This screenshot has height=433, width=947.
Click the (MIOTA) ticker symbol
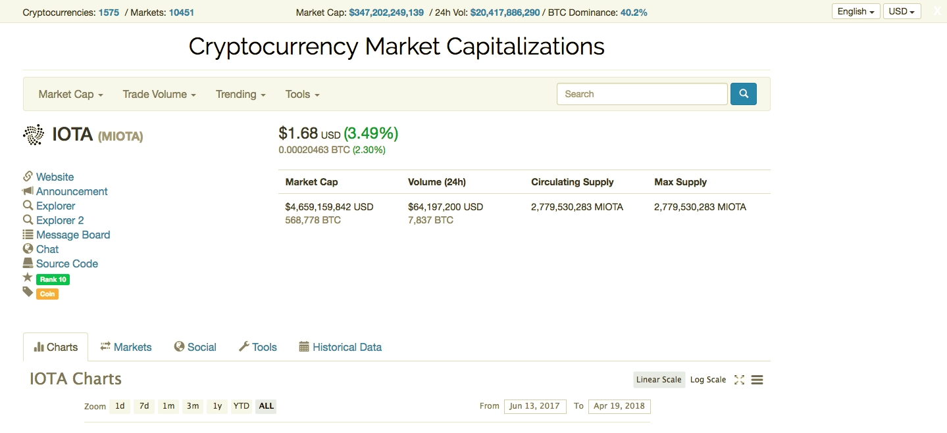pos(120,137)
